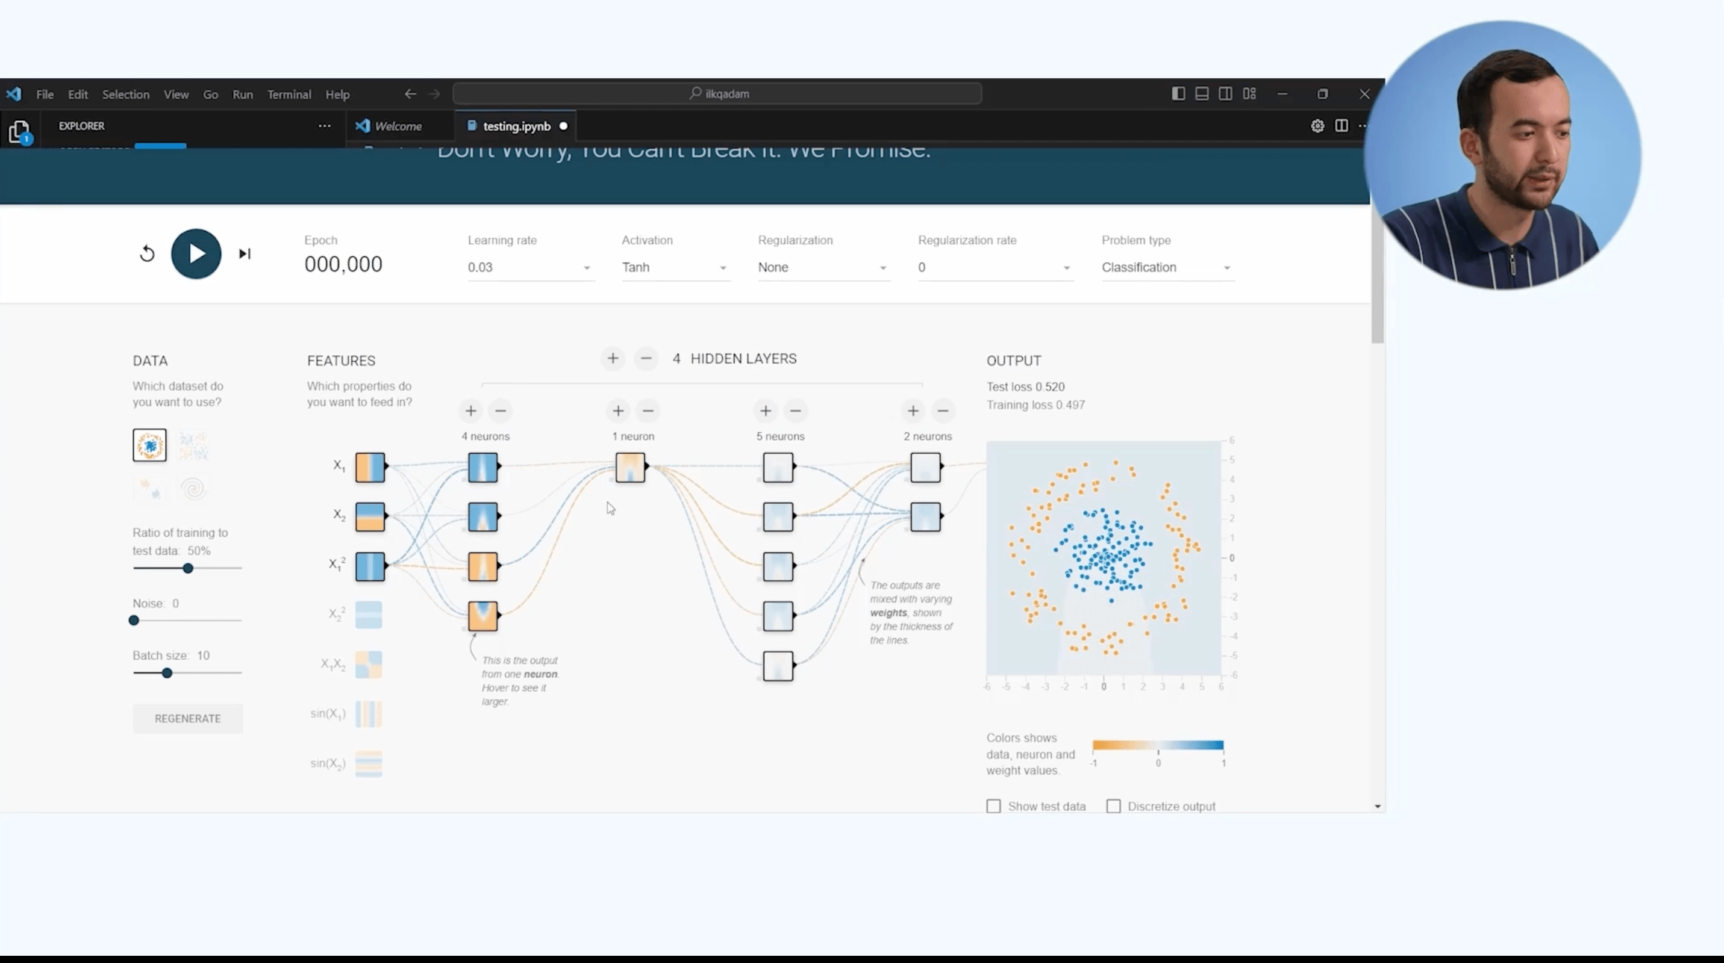Toggle the X2 squared feature input
1724x963 pixels.
369,615
